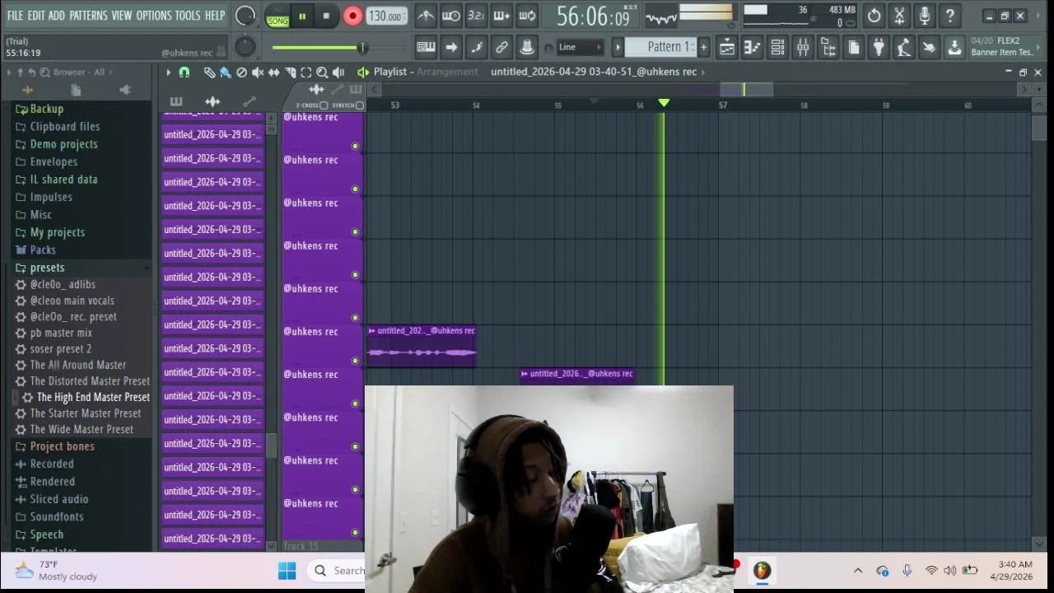
Task: Open the EDIT menu
Action: click(36, 16)
